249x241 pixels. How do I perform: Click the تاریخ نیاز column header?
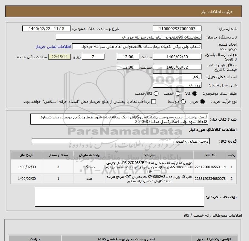pyautogui.click(x=27, y=155)
